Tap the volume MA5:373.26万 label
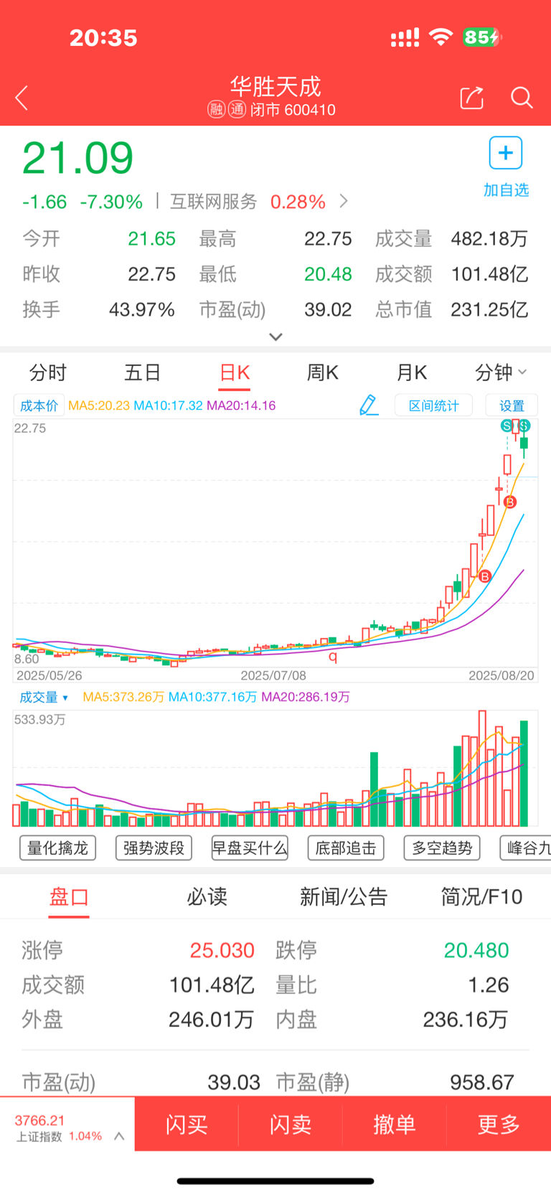551x1195 pixels. pyautogui.click(x=123, y=697)
